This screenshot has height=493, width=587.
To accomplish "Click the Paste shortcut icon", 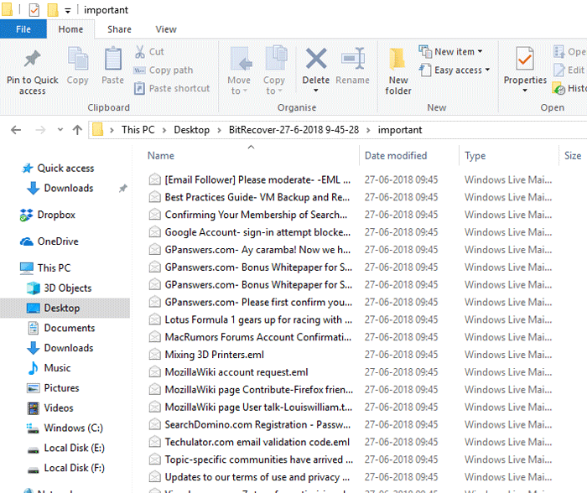I will point(139,88).
